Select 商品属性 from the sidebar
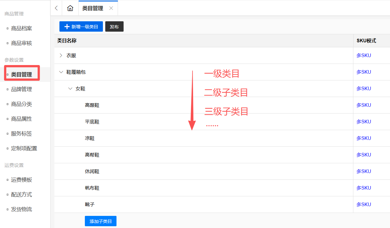390x228 pixels. point(21,119)
